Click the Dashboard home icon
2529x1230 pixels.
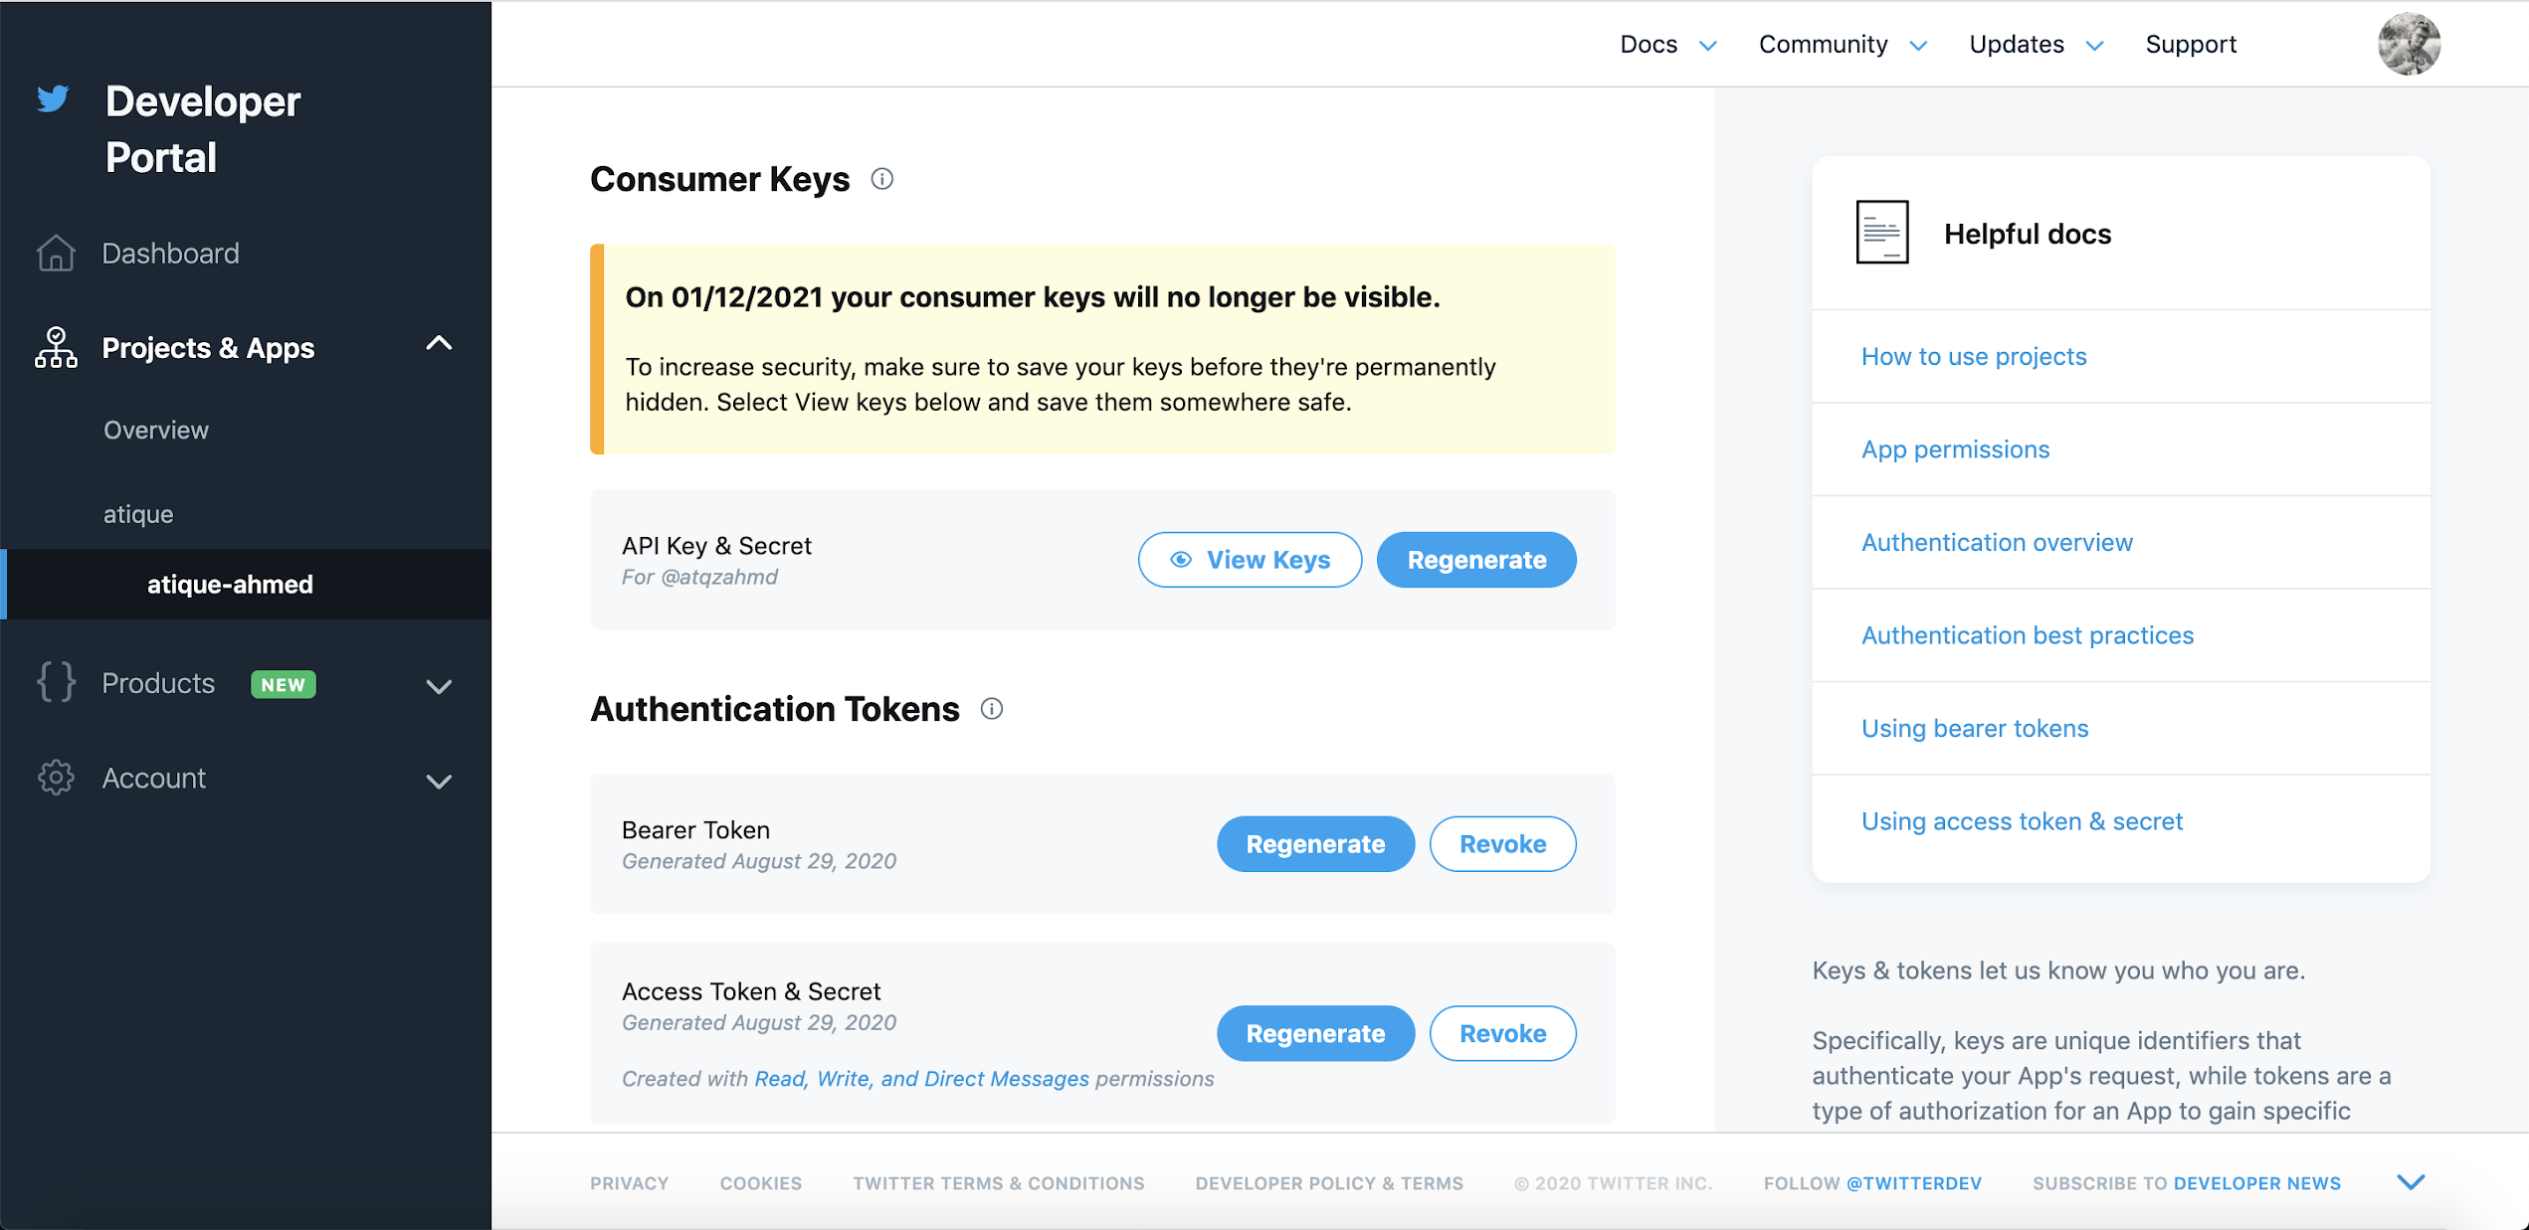tap(56, 254)
